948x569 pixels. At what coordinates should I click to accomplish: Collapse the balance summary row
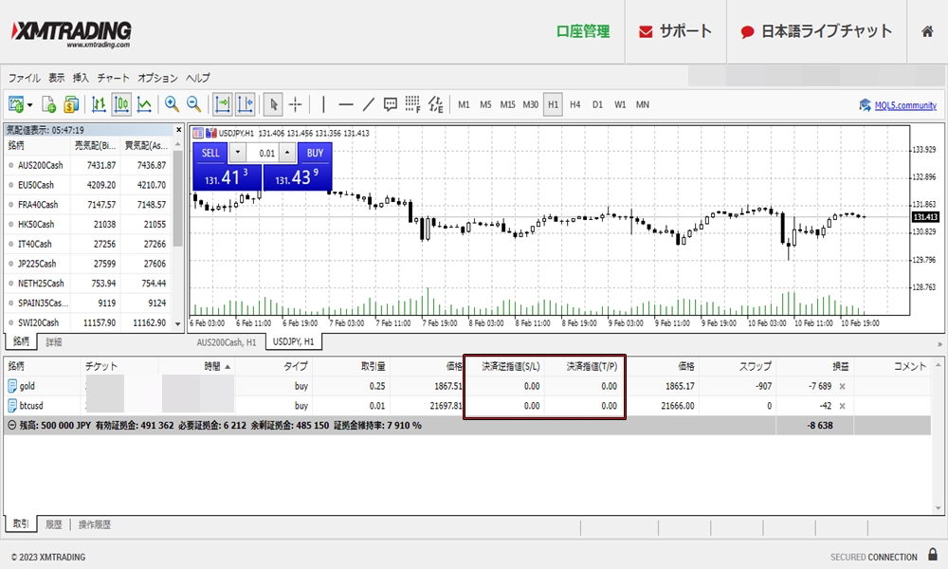tap(11, 426)
